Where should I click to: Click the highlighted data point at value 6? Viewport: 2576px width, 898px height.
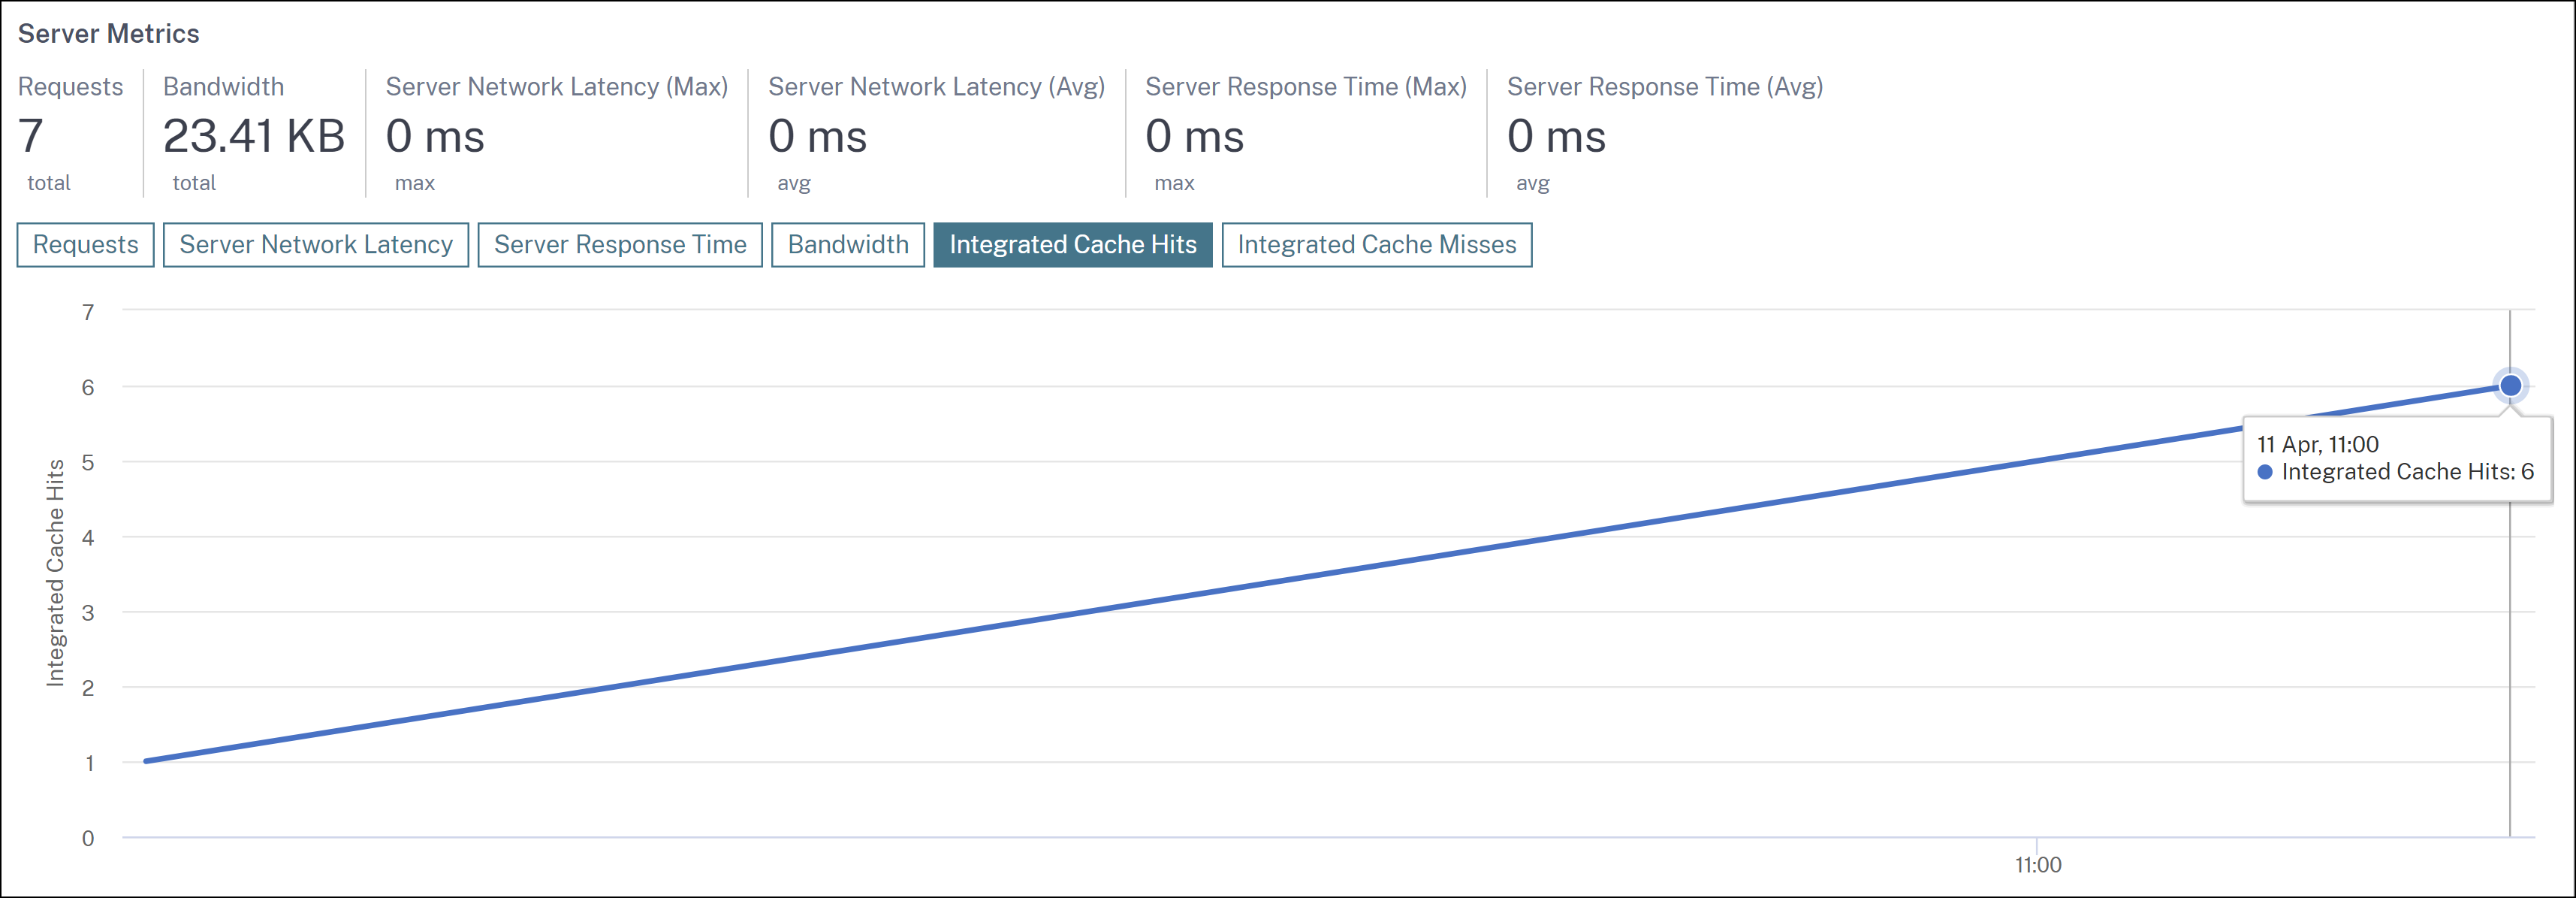point(2510,386)
